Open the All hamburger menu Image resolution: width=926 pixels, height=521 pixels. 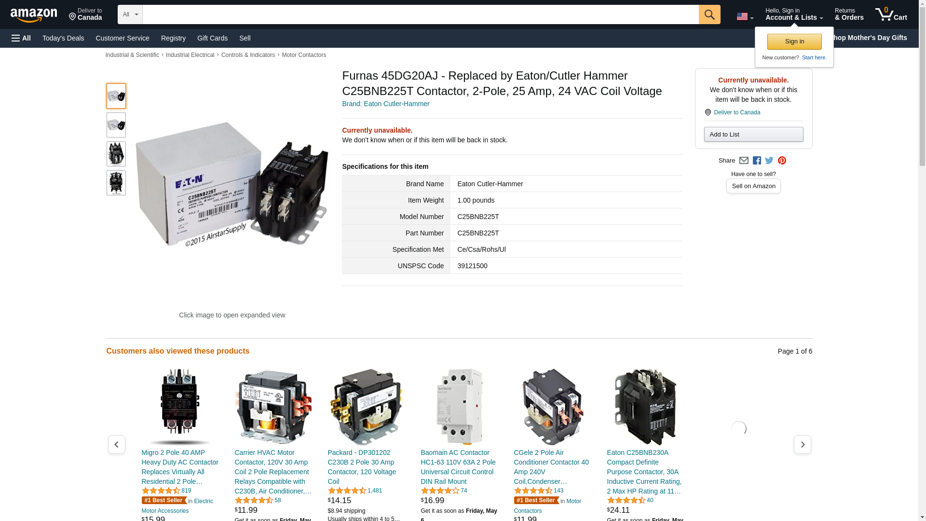(21, 38)
